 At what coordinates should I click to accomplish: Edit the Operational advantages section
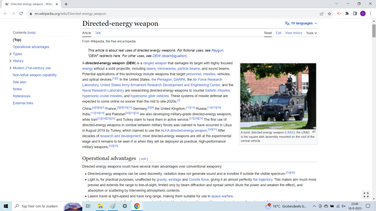pyautogui.click(x=143, y=159)
